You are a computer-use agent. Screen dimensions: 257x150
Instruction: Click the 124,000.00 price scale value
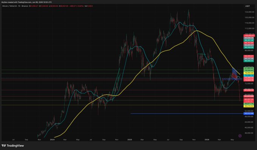pos(249,12)
